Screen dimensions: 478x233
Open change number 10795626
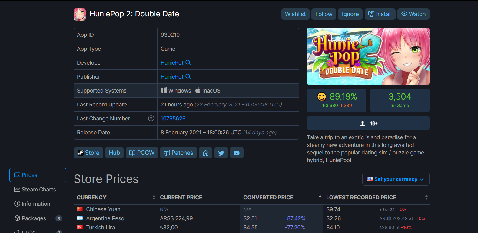(173, 119)
